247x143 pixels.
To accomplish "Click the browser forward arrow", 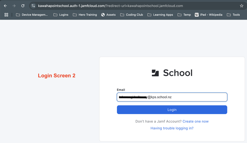I will click(x=14, y=6).
